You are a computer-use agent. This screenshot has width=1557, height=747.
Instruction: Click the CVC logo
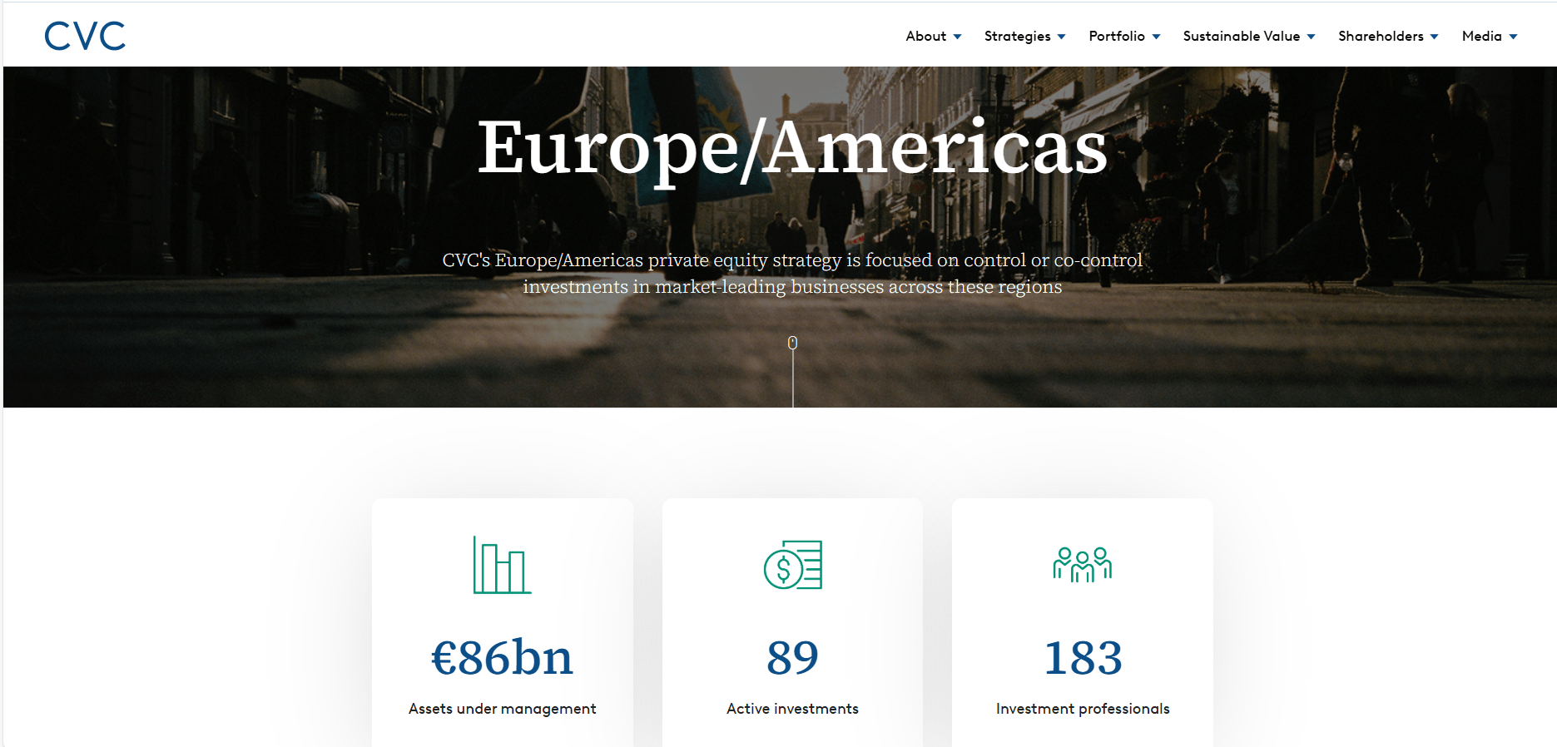pyautogui.click(x=85, y=36)
